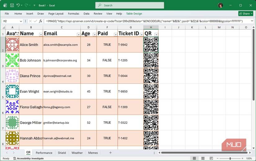Click the Name Box showing H2
The height and width of the screenshot is (161, 256).
point(11,21)
